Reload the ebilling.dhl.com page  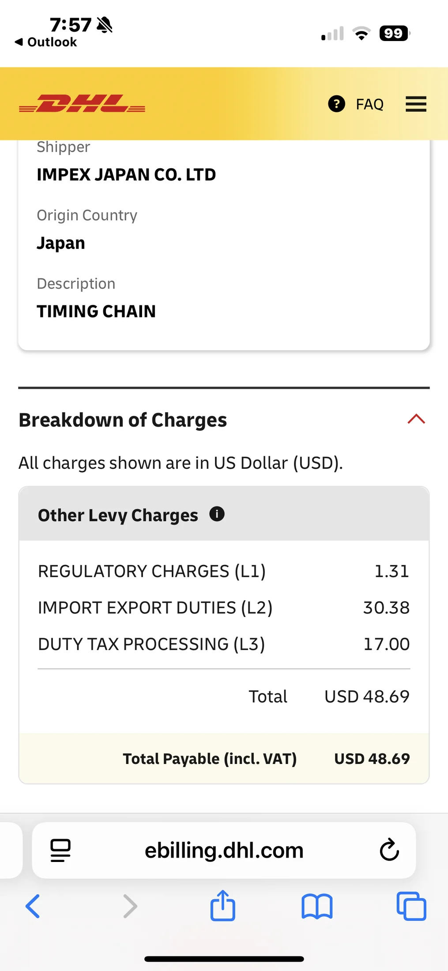(389, 850)
